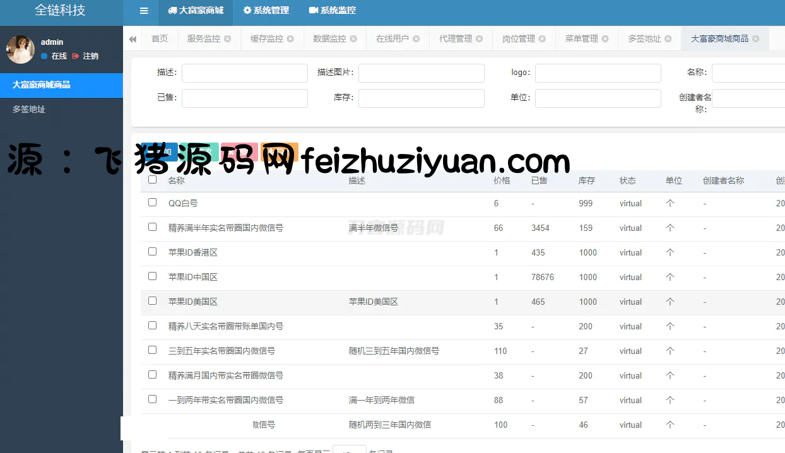Tick the 苹果ID香港区 row checkbox

tap(152, 252)
